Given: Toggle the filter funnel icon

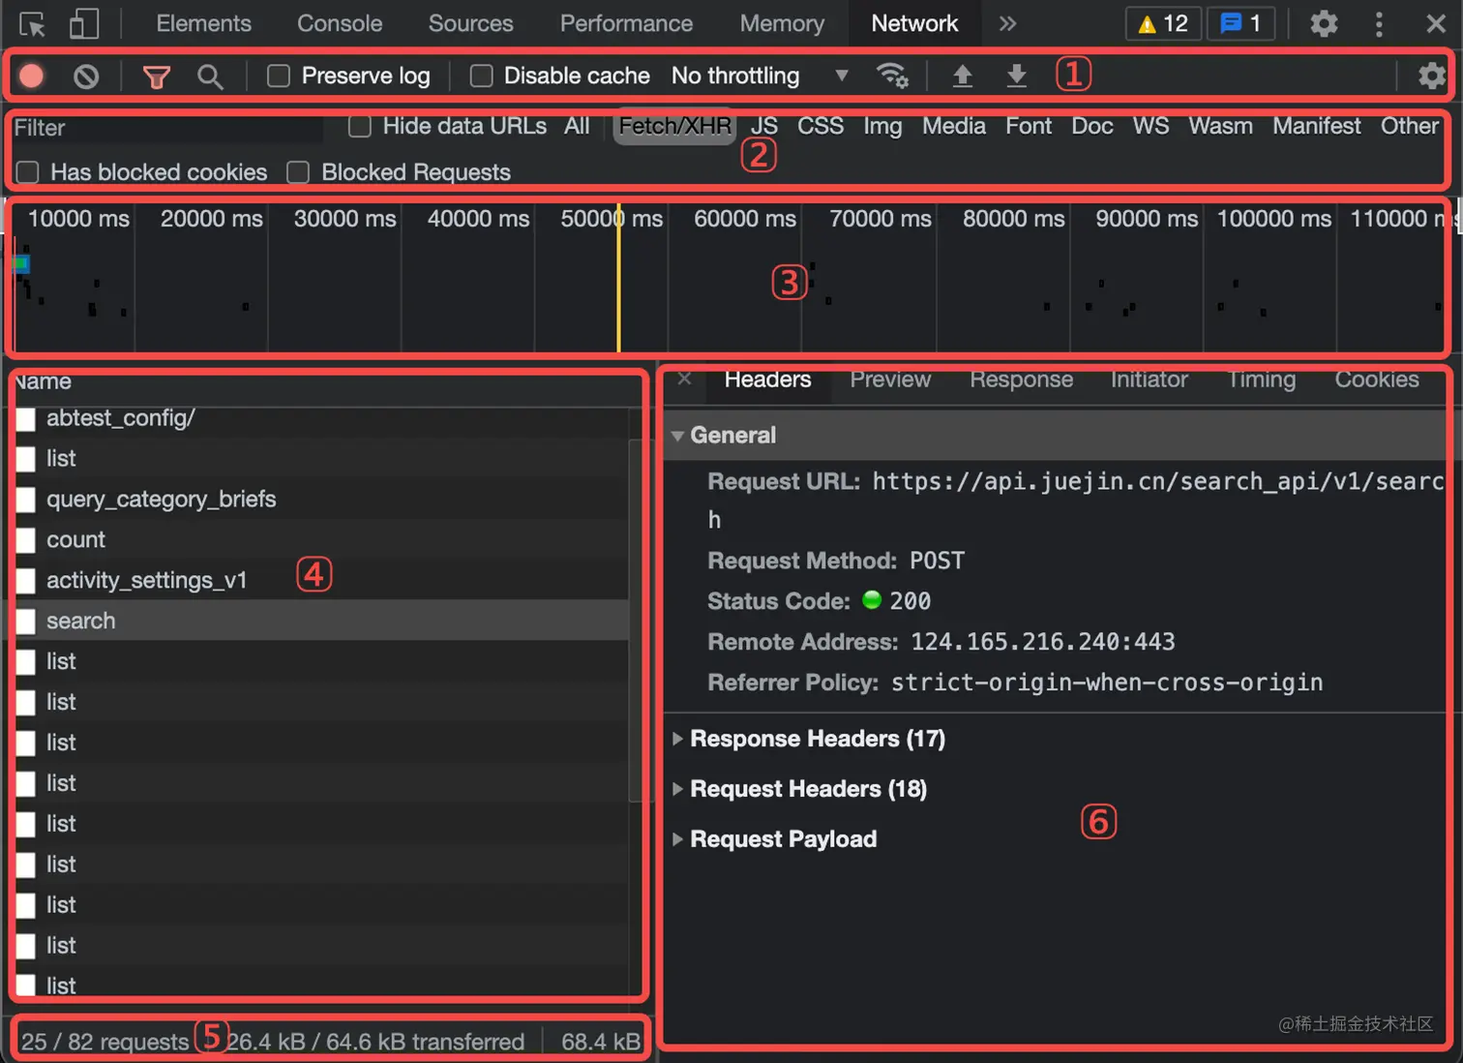Looking at the screenshot, I should tap(156, 76).
